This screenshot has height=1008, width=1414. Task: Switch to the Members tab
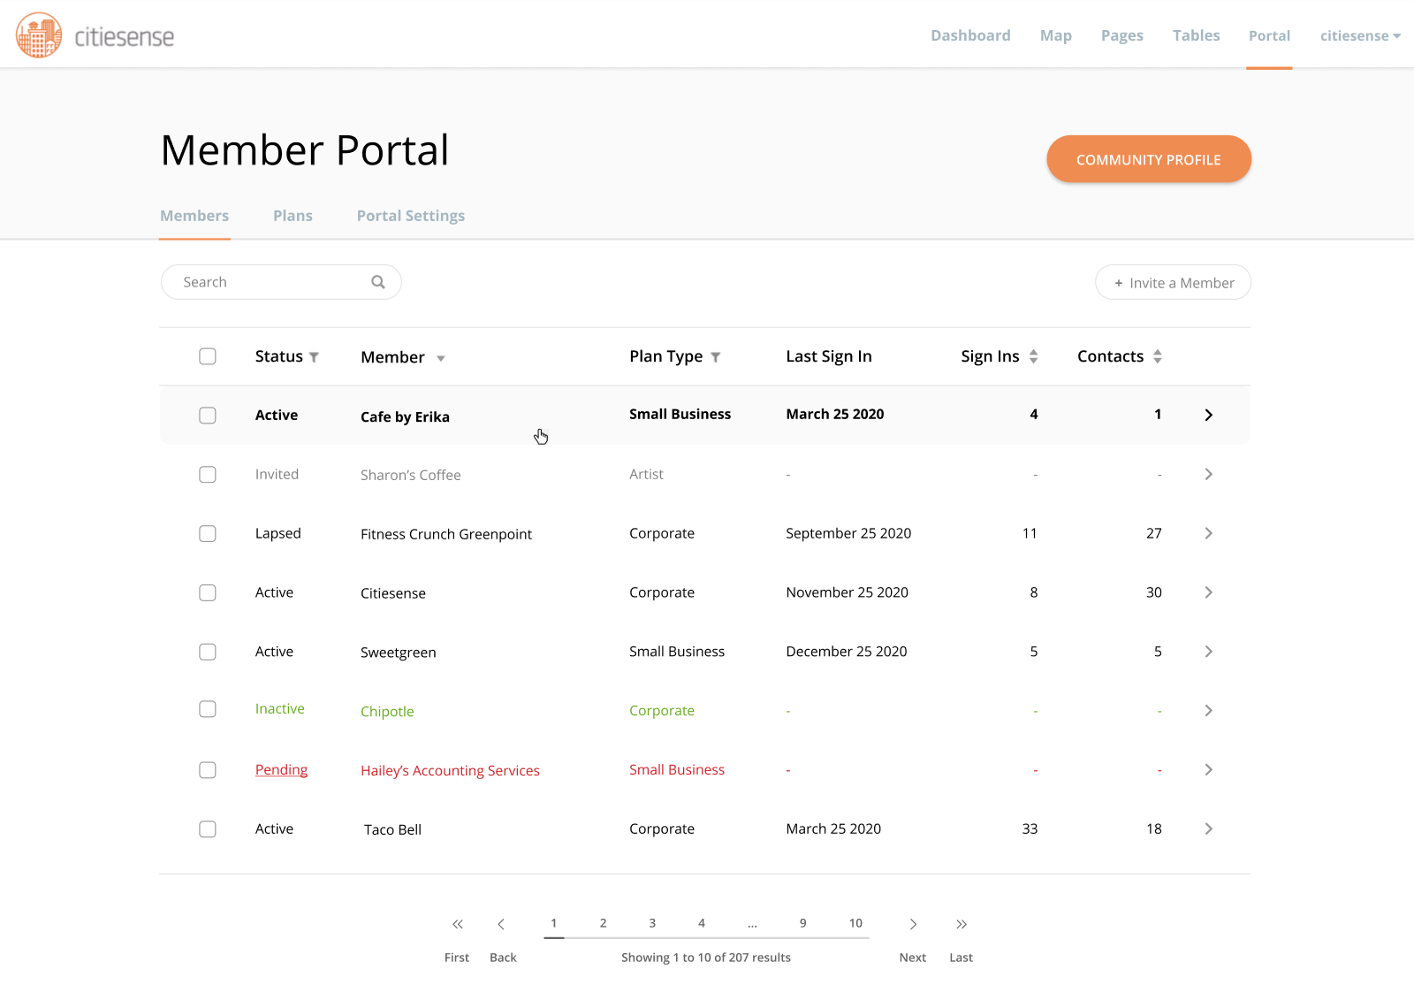194,216
